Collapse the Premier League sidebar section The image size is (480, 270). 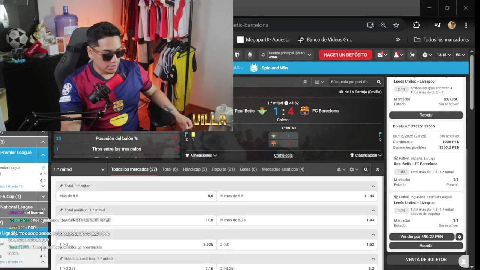(x=43, y=155)
